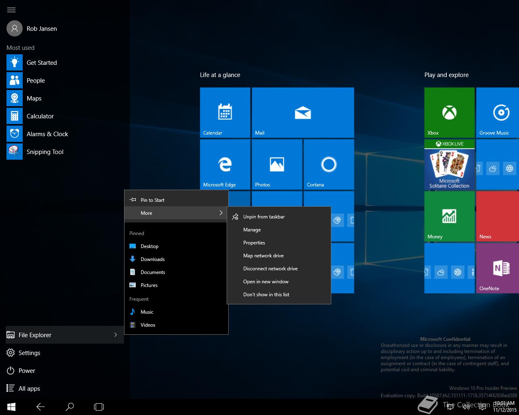
Task: Open pinned Documents folder
Action: click(176, 272)
